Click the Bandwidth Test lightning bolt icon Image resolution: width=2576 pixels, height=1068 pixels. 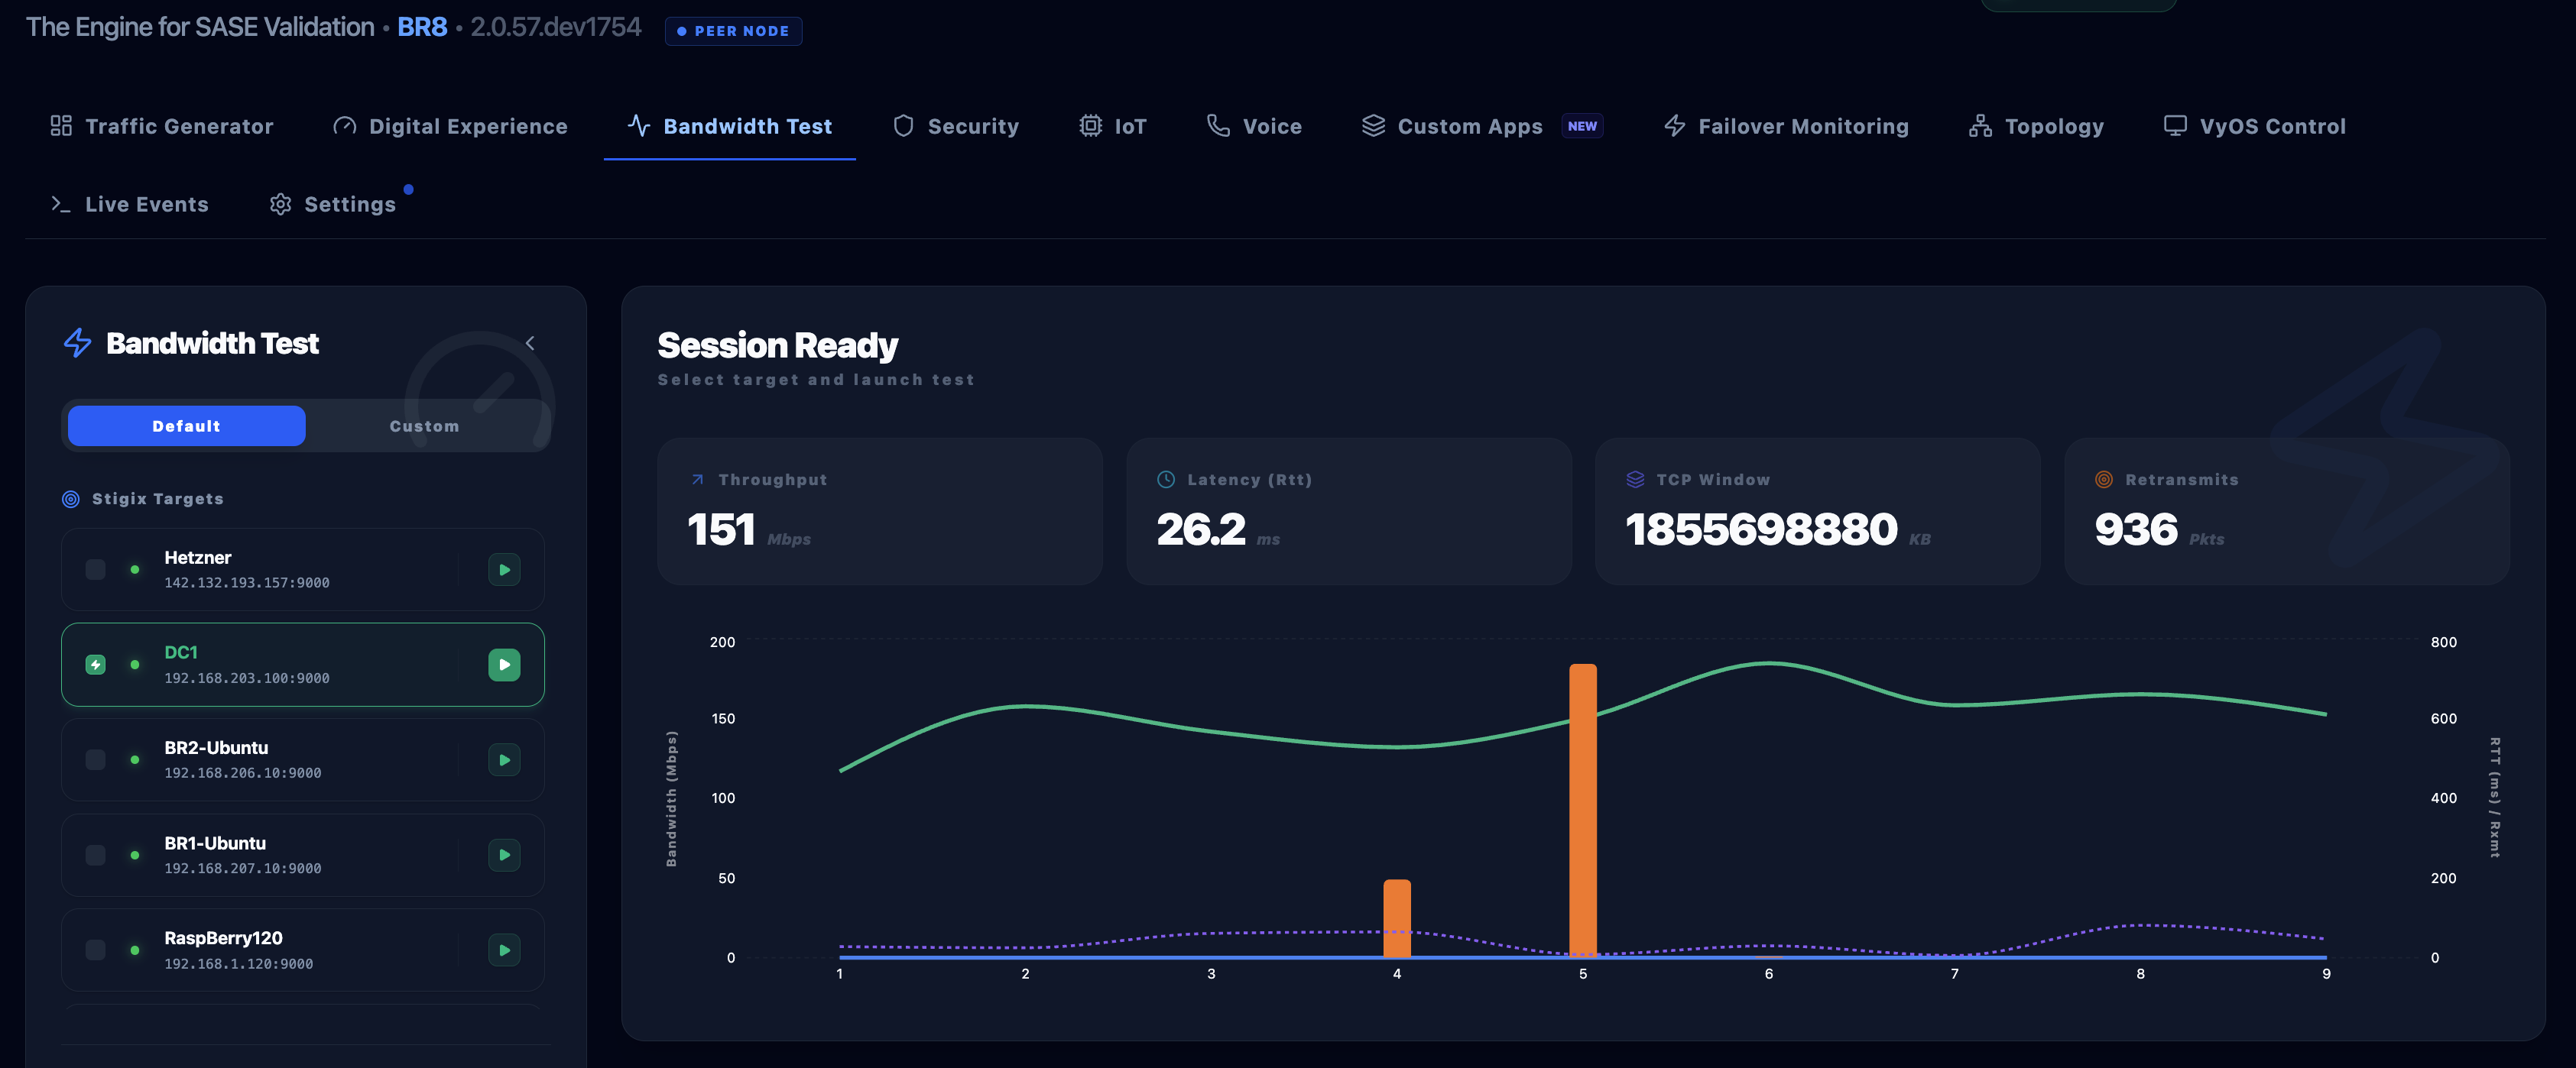click(78, 343)
